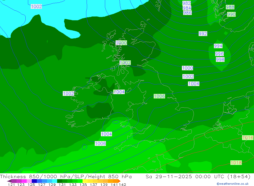Click the legend value 129

pos(52,185)
